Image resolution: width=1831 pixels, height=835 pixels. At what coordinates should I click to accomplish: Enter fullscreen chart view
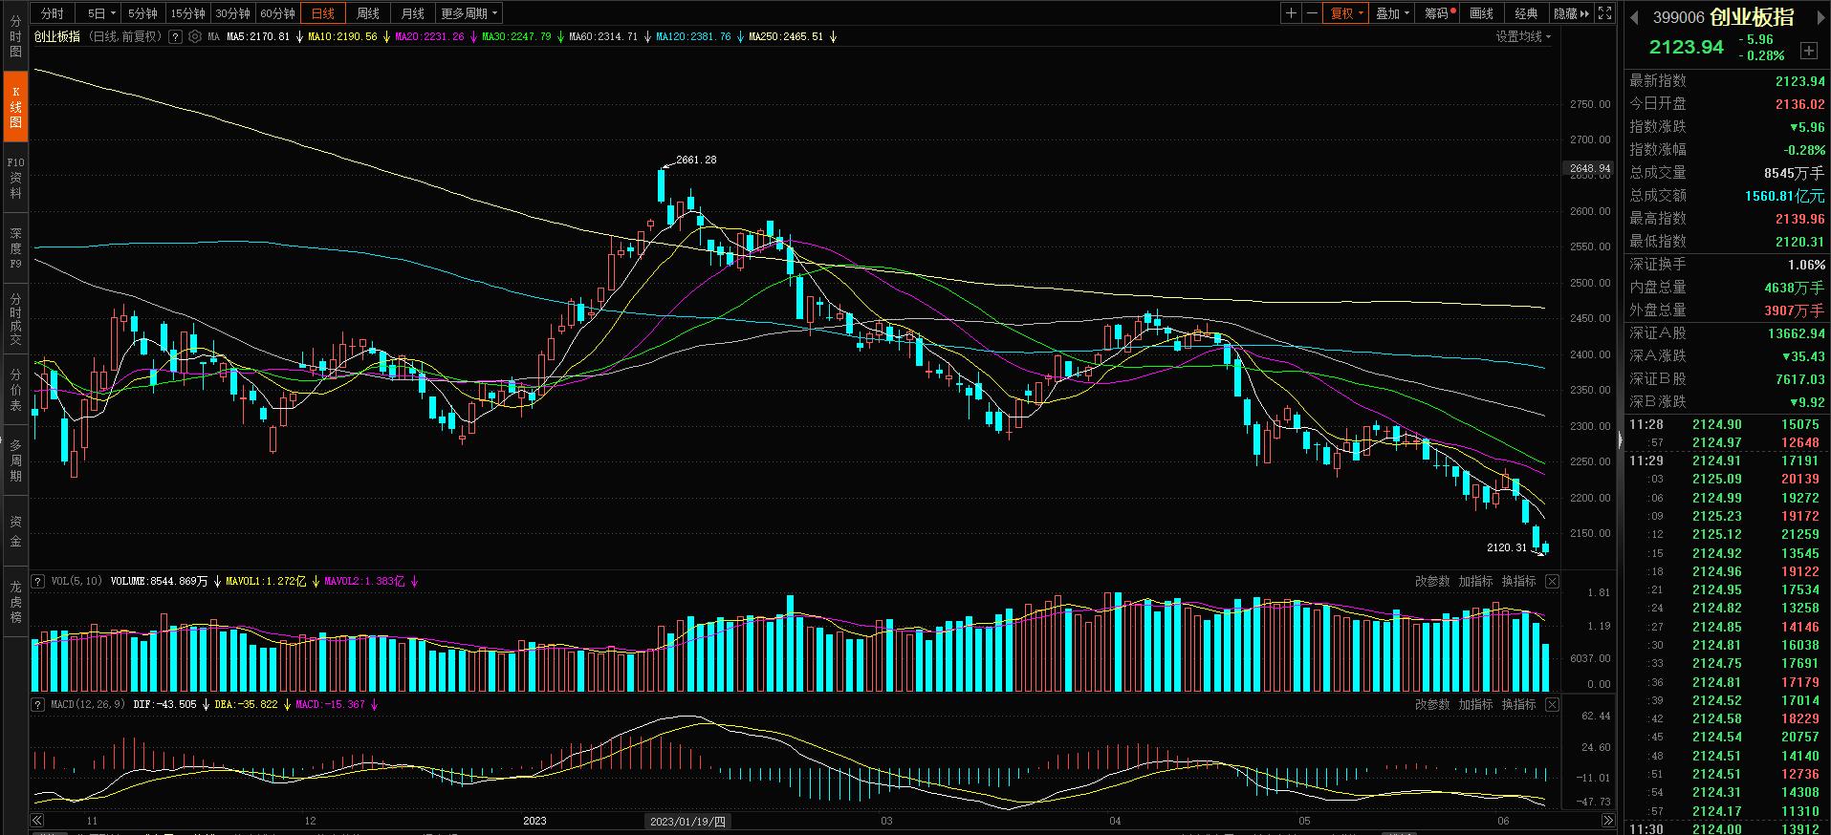(1605, 13)
